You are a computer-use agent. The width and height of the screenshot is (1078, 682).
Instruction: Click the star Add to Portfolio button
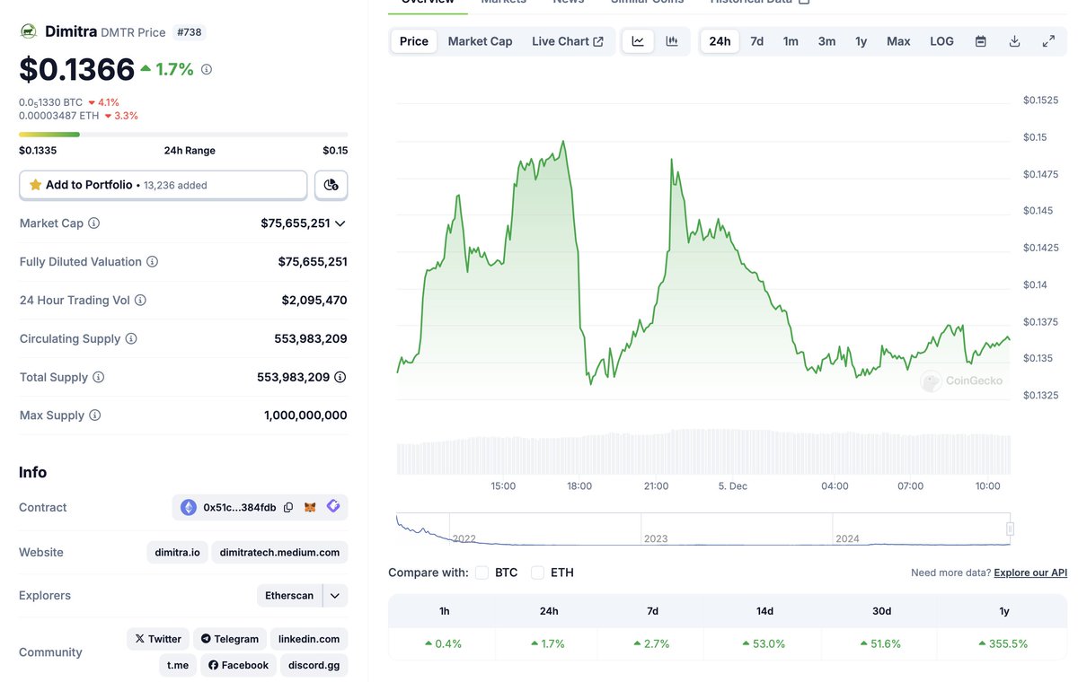click(163, 185)
